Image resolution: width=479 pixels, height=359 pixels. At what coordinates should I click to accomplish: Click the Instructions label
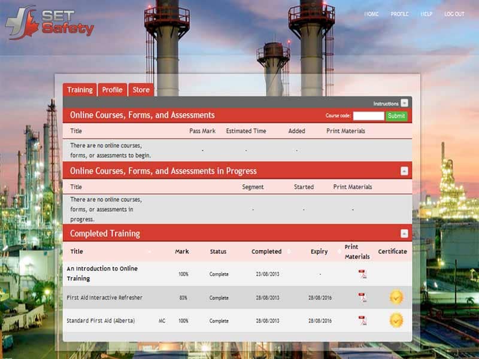[x=386, y=104]
